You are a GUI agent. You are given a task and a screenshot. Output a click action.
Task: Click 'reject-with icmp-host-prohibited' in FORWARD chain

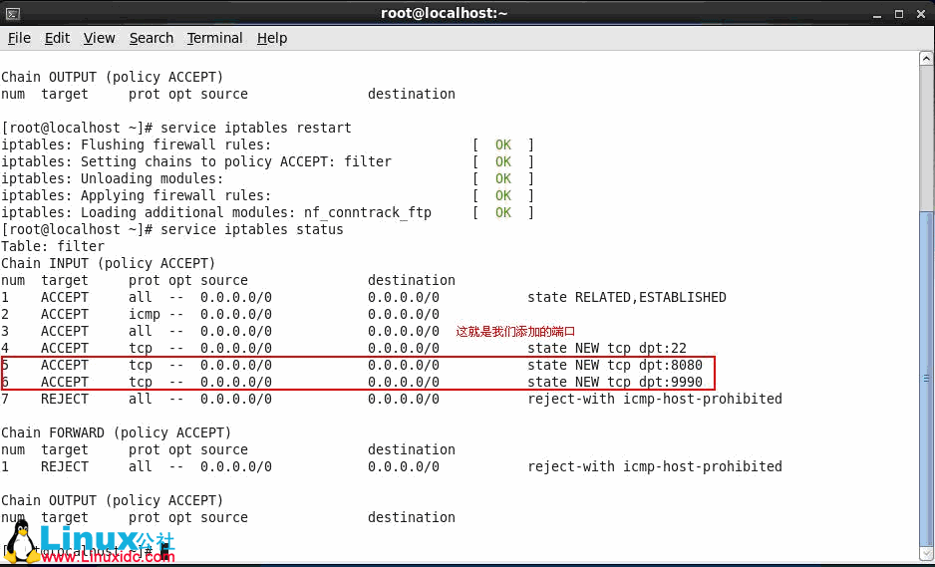pos(655,466)
